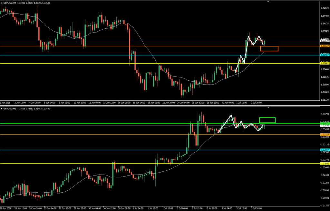Screen dimensions: 330x211
Task: Select the orange rectangle on the H4 chart
Action: point(269,49)
